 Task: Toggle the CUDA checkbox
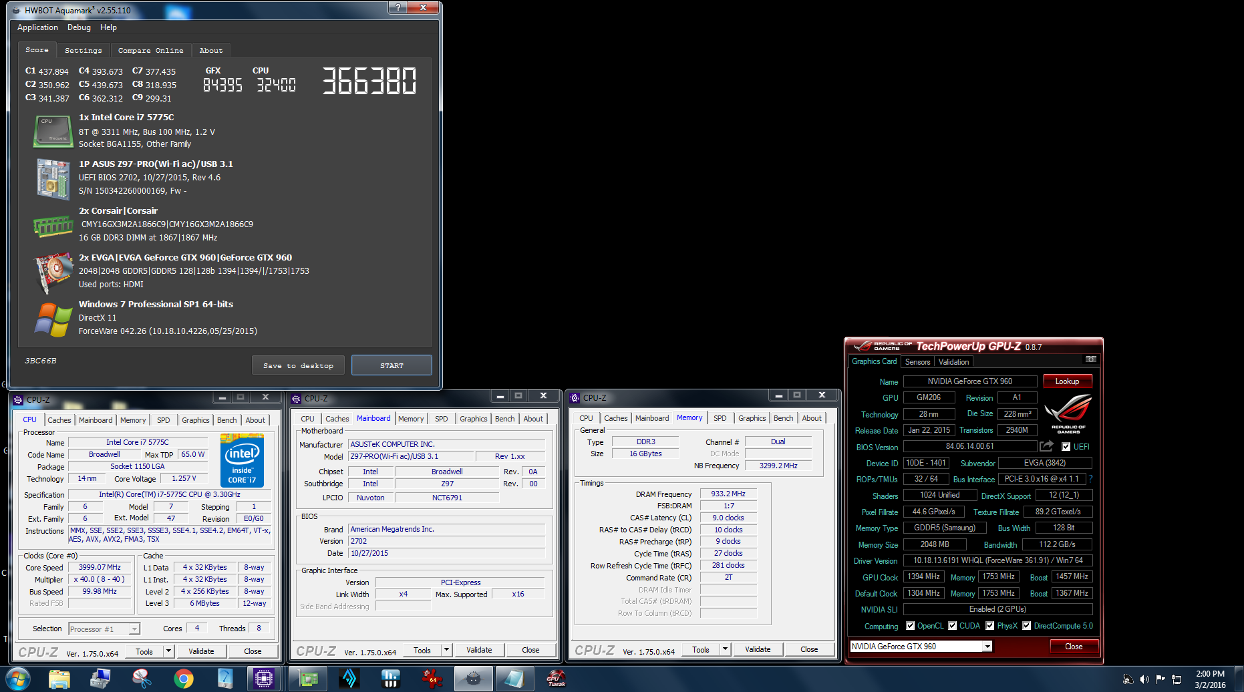click(x=953, y=626)
